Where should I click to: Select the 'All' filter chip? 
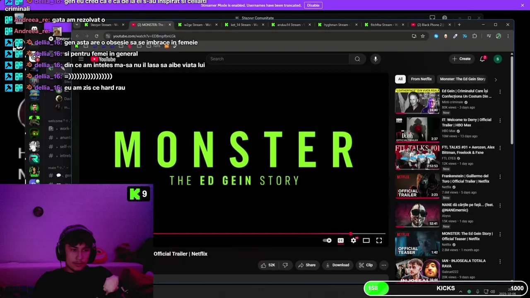point(400,79)
